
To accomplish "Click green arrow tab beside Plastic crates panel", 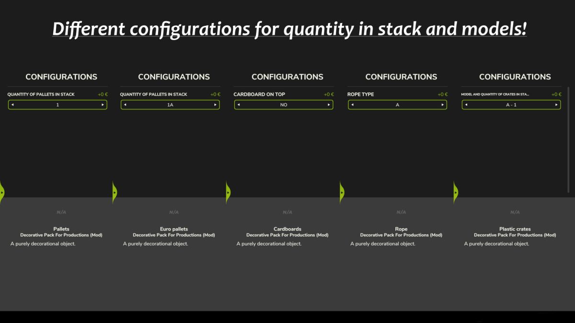I will tap(456, 192).
